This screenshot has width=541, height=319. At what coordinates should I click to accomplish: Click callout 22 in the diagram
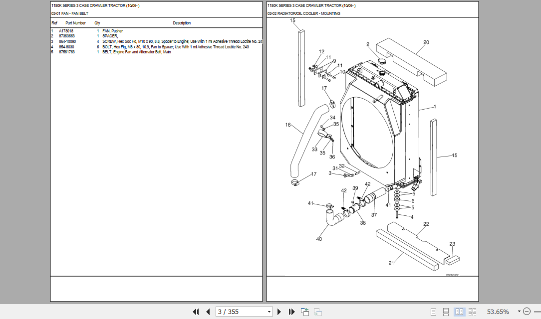click(x=426, y=224)
